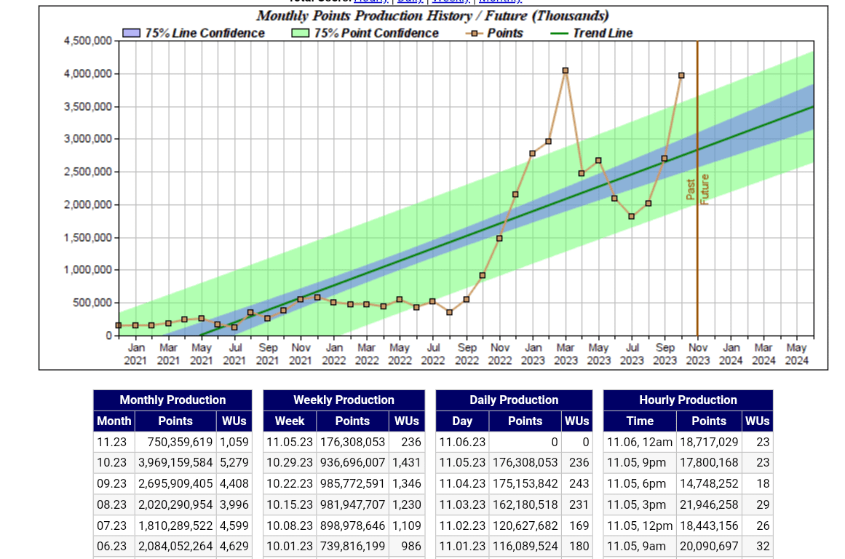Select monthly points value 1,810,289,522
Screen dimensions: 845x559
(175, 526)
